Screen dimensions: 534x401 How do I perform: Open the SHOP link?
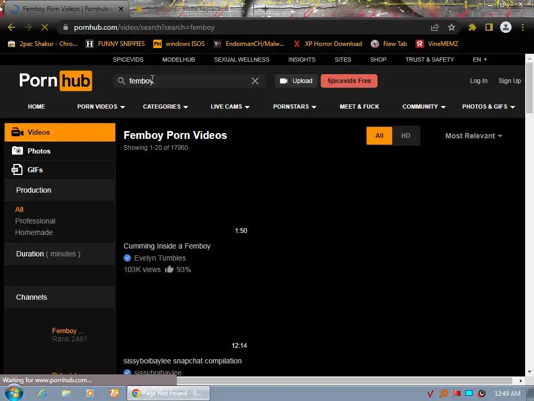point(379,60)
